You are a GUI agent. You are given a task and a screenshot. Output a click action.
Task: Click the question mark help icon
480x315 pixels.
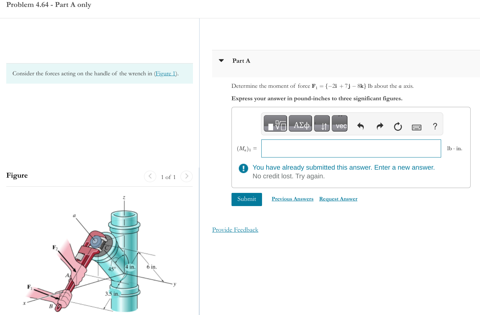pos(435,126)
